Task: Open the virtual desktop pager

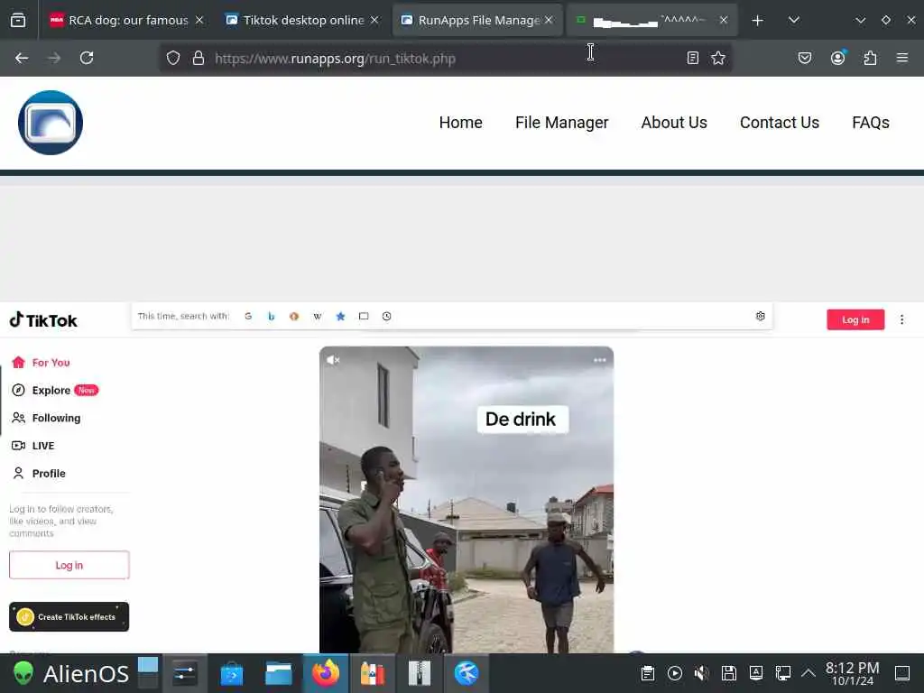Action: click(148, 673)
